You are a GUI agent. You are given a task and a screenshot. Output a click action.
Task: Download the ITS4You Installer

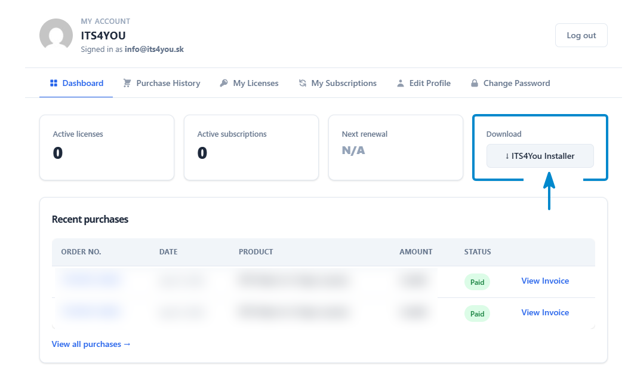[540, 156]
